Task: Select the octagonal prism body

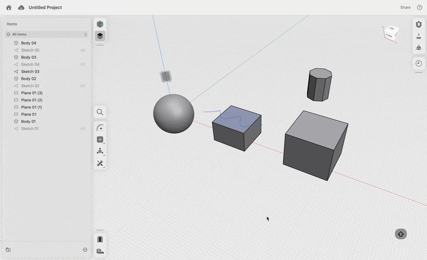Action: [319, 85]
